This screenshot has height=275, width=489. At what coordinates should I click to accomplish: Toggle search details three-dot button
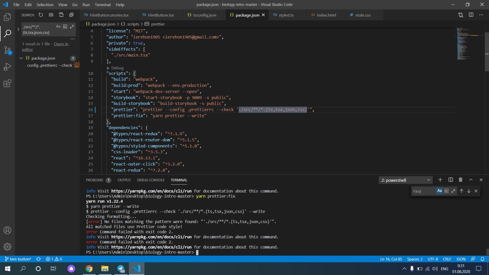click(72, 39)
